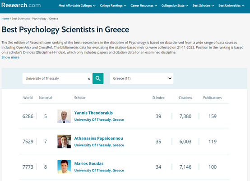
Task: Click the World column header
Action: tap(28, 98)
